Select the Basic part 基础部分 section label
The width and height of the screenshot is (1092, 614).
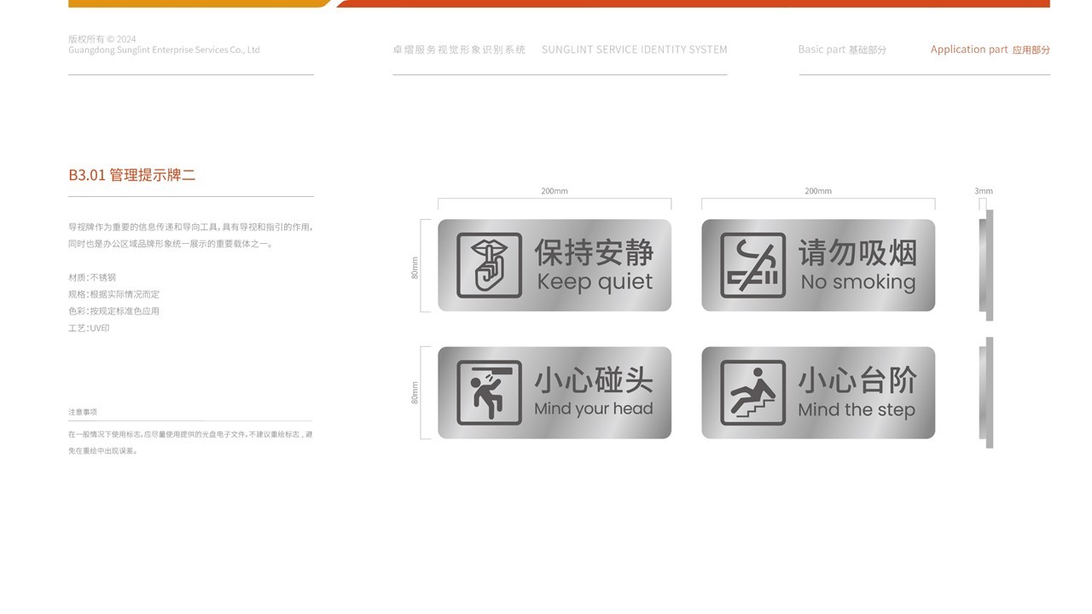(x=842, y=48)
